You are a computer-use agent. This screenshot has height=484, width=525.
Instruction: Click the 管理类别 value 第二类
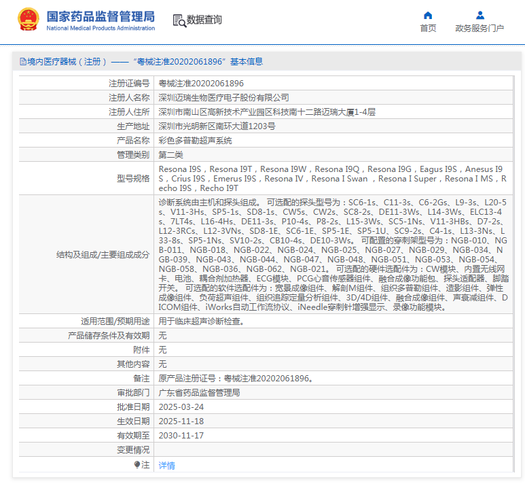(x=170, y=155)
